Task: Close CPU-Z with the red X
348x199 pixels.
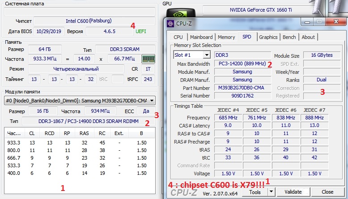Action: (336, 22)
